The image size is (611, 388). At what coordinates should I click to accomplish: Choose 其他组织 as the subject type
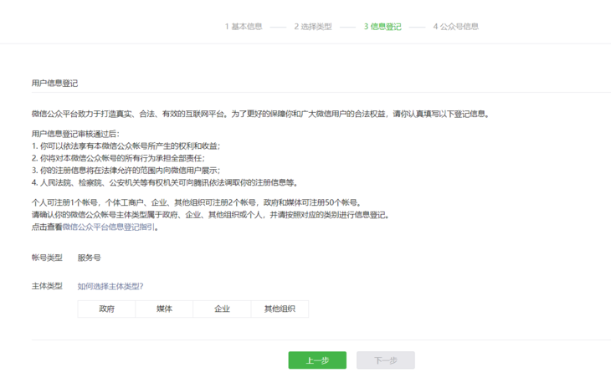click(x=280, y=309)
